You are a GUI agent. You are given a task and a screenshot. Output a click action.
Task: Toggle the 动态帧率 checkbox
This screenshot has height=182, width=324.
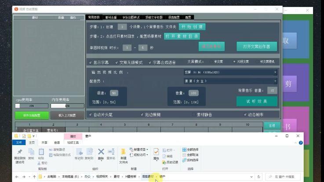245,114
